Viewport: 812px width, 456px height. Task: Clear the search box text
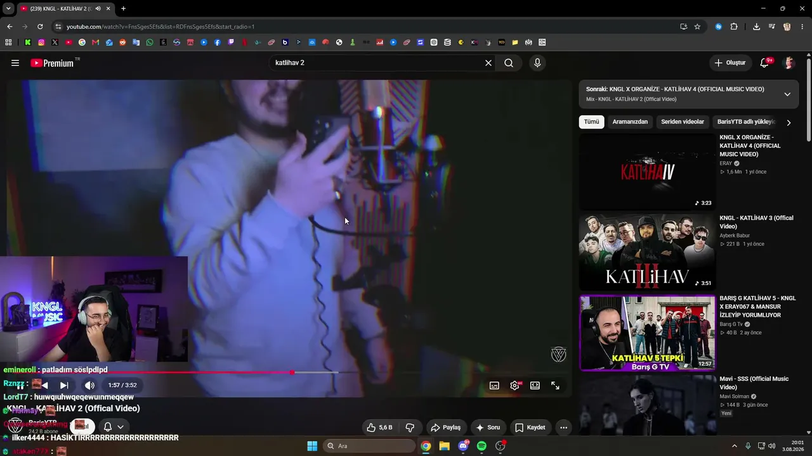(488, 63)
